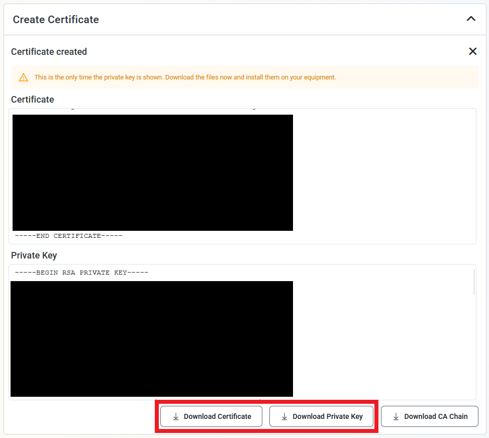The height and width of the screenshot is (438, 489).
Task: Click the private key warning message text
Action: pos(185,77)
